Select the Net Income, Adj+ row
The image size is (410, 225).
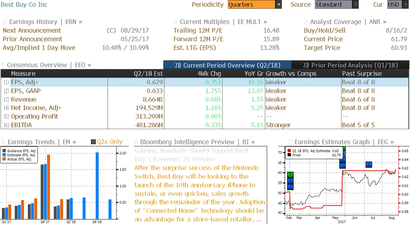click(x=205, y=108)
